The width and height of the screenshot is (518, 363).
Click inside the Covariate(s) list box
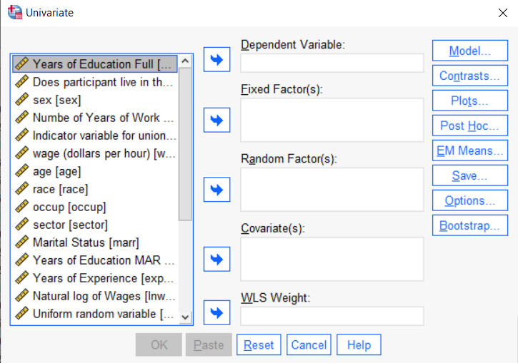click(x=332, y=259)
